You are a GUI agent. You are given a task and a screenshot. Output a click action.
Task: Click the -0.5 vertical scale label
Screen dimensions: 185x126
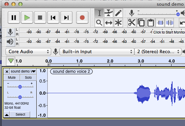click(x=42, y=105)
